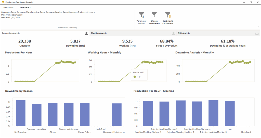Click the Power Failure downtime bar

[x=85, y=115]
